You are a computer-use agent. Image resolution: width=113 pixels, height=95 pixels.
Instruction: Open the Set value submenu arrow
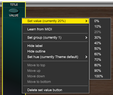tap(86, 21)
